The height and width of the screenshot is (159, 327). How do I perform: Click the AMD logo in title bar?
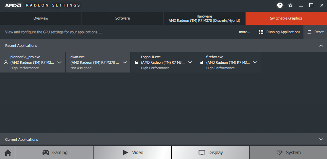[x=13, y=6]
